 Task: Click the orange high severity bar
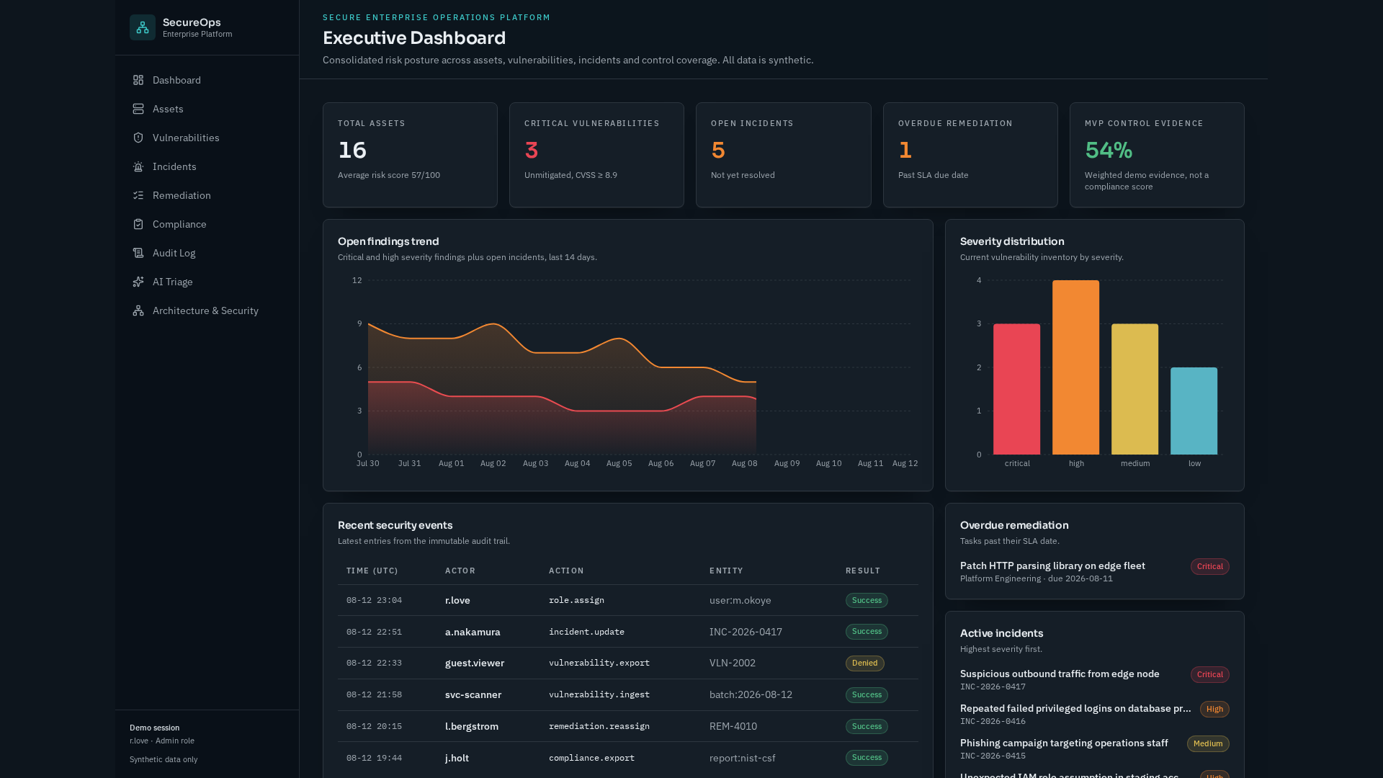[1075, 367]
